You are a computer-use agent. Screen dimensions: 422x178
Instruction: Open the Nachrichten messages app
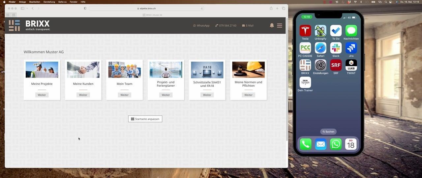(x=351, y=31)
